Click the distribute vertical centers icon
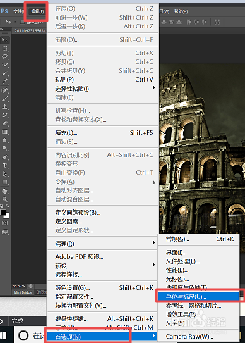Viewport: 245px width, 343px height. [172, 22]
